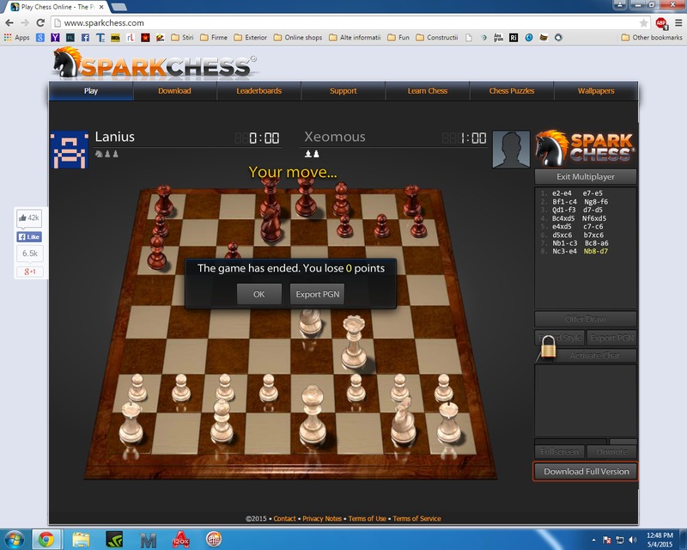Open the Online shops bookmarks folder
Viewport: 687px width, 550px height.
point(298,37)
